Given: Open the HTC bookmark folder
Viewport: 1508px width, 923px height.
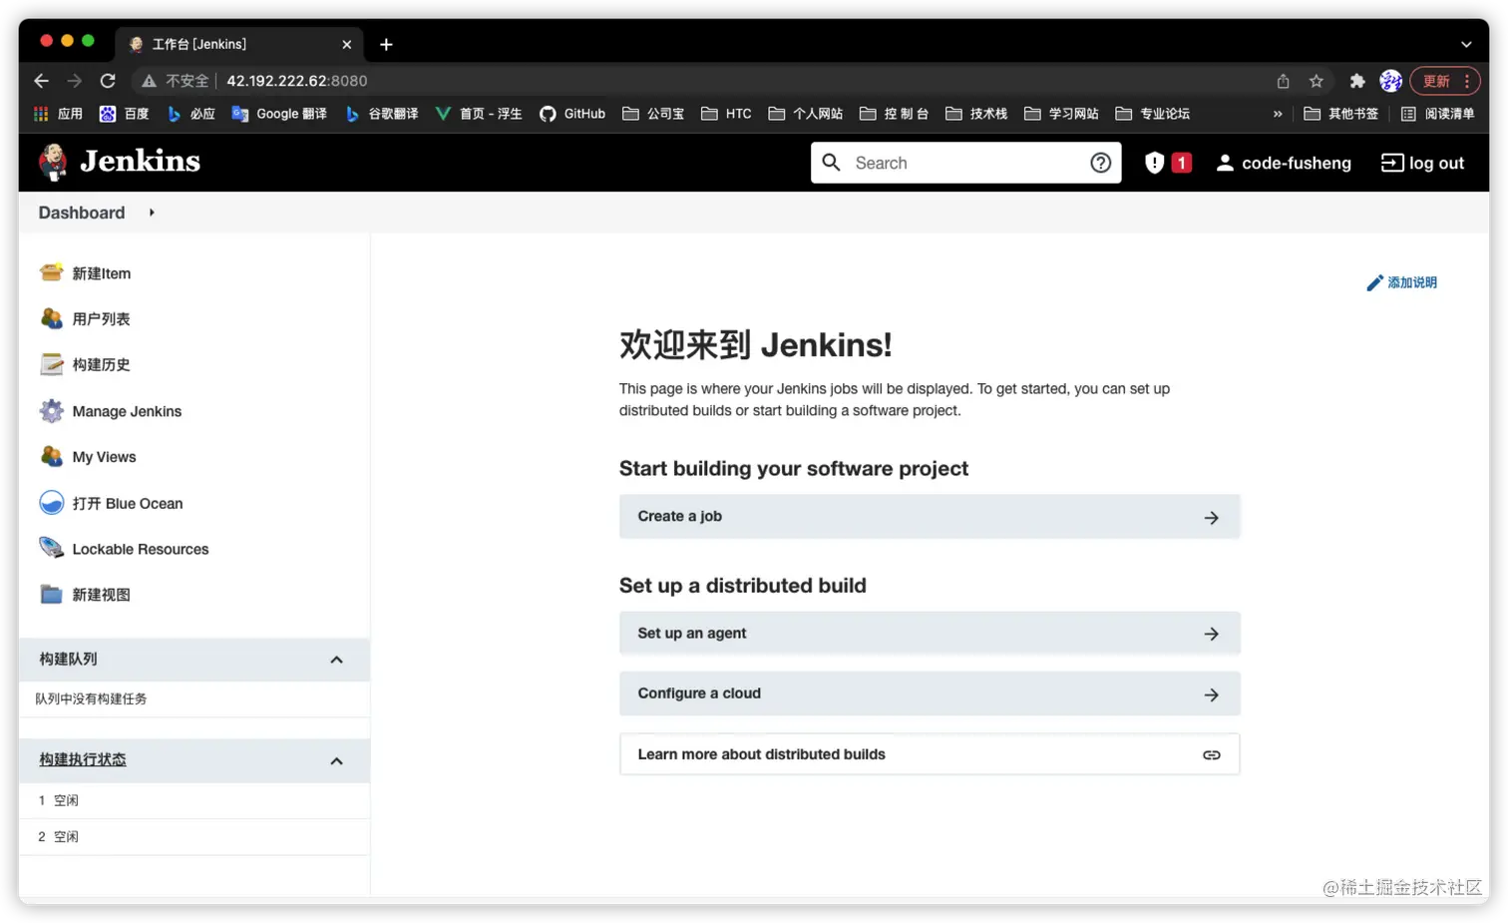Looking at the screenshot, I should coord(726,114).
